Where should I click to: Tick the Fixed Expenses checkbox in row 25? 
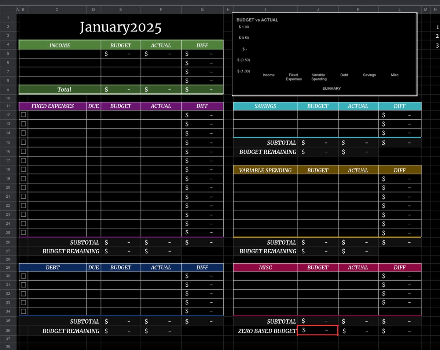tap(23, 232)
